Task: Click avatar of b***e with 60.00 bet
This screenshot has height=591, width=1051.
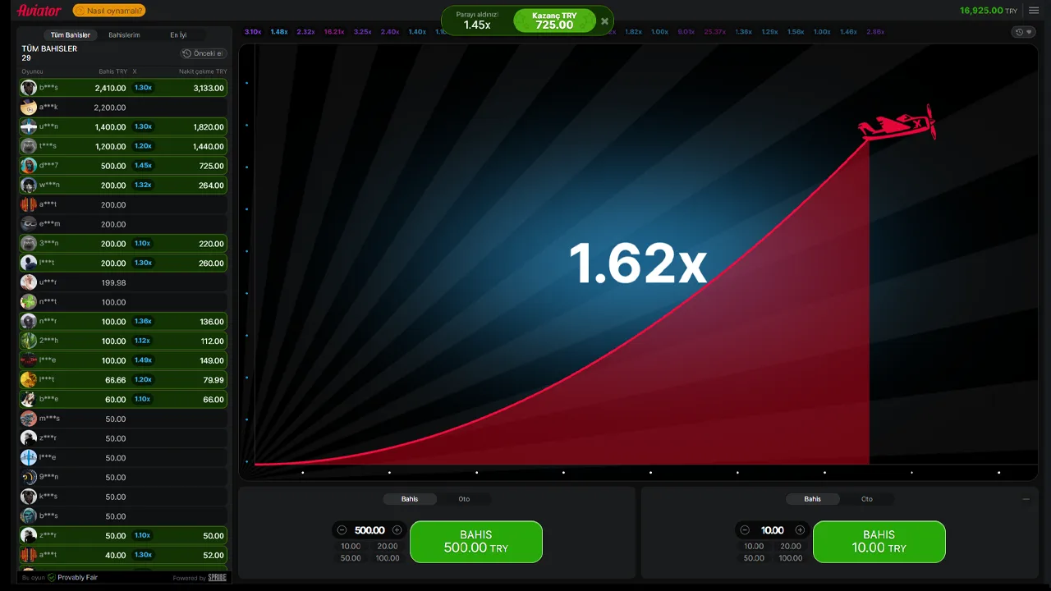Action: (x=29, y=400)
